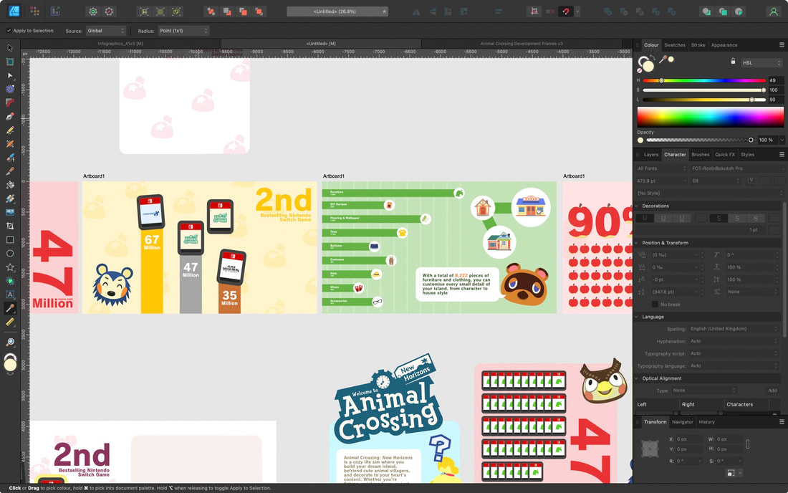Open the Snapping magnet options
Screen dimensions: 788x493
[566, 11]
